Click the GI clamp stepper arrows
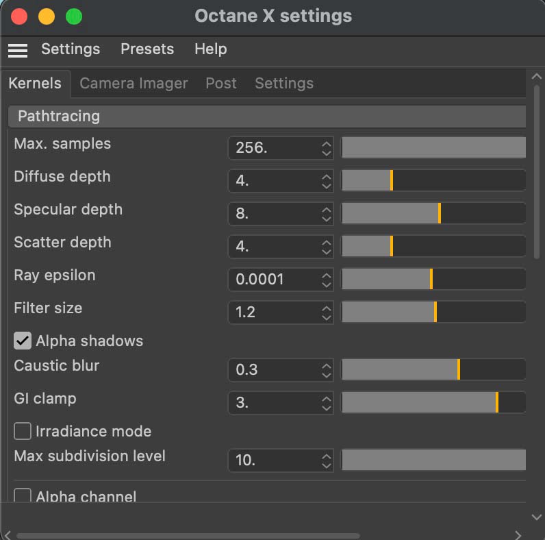The width and height of the screenshot is (545, 540). 327,403
